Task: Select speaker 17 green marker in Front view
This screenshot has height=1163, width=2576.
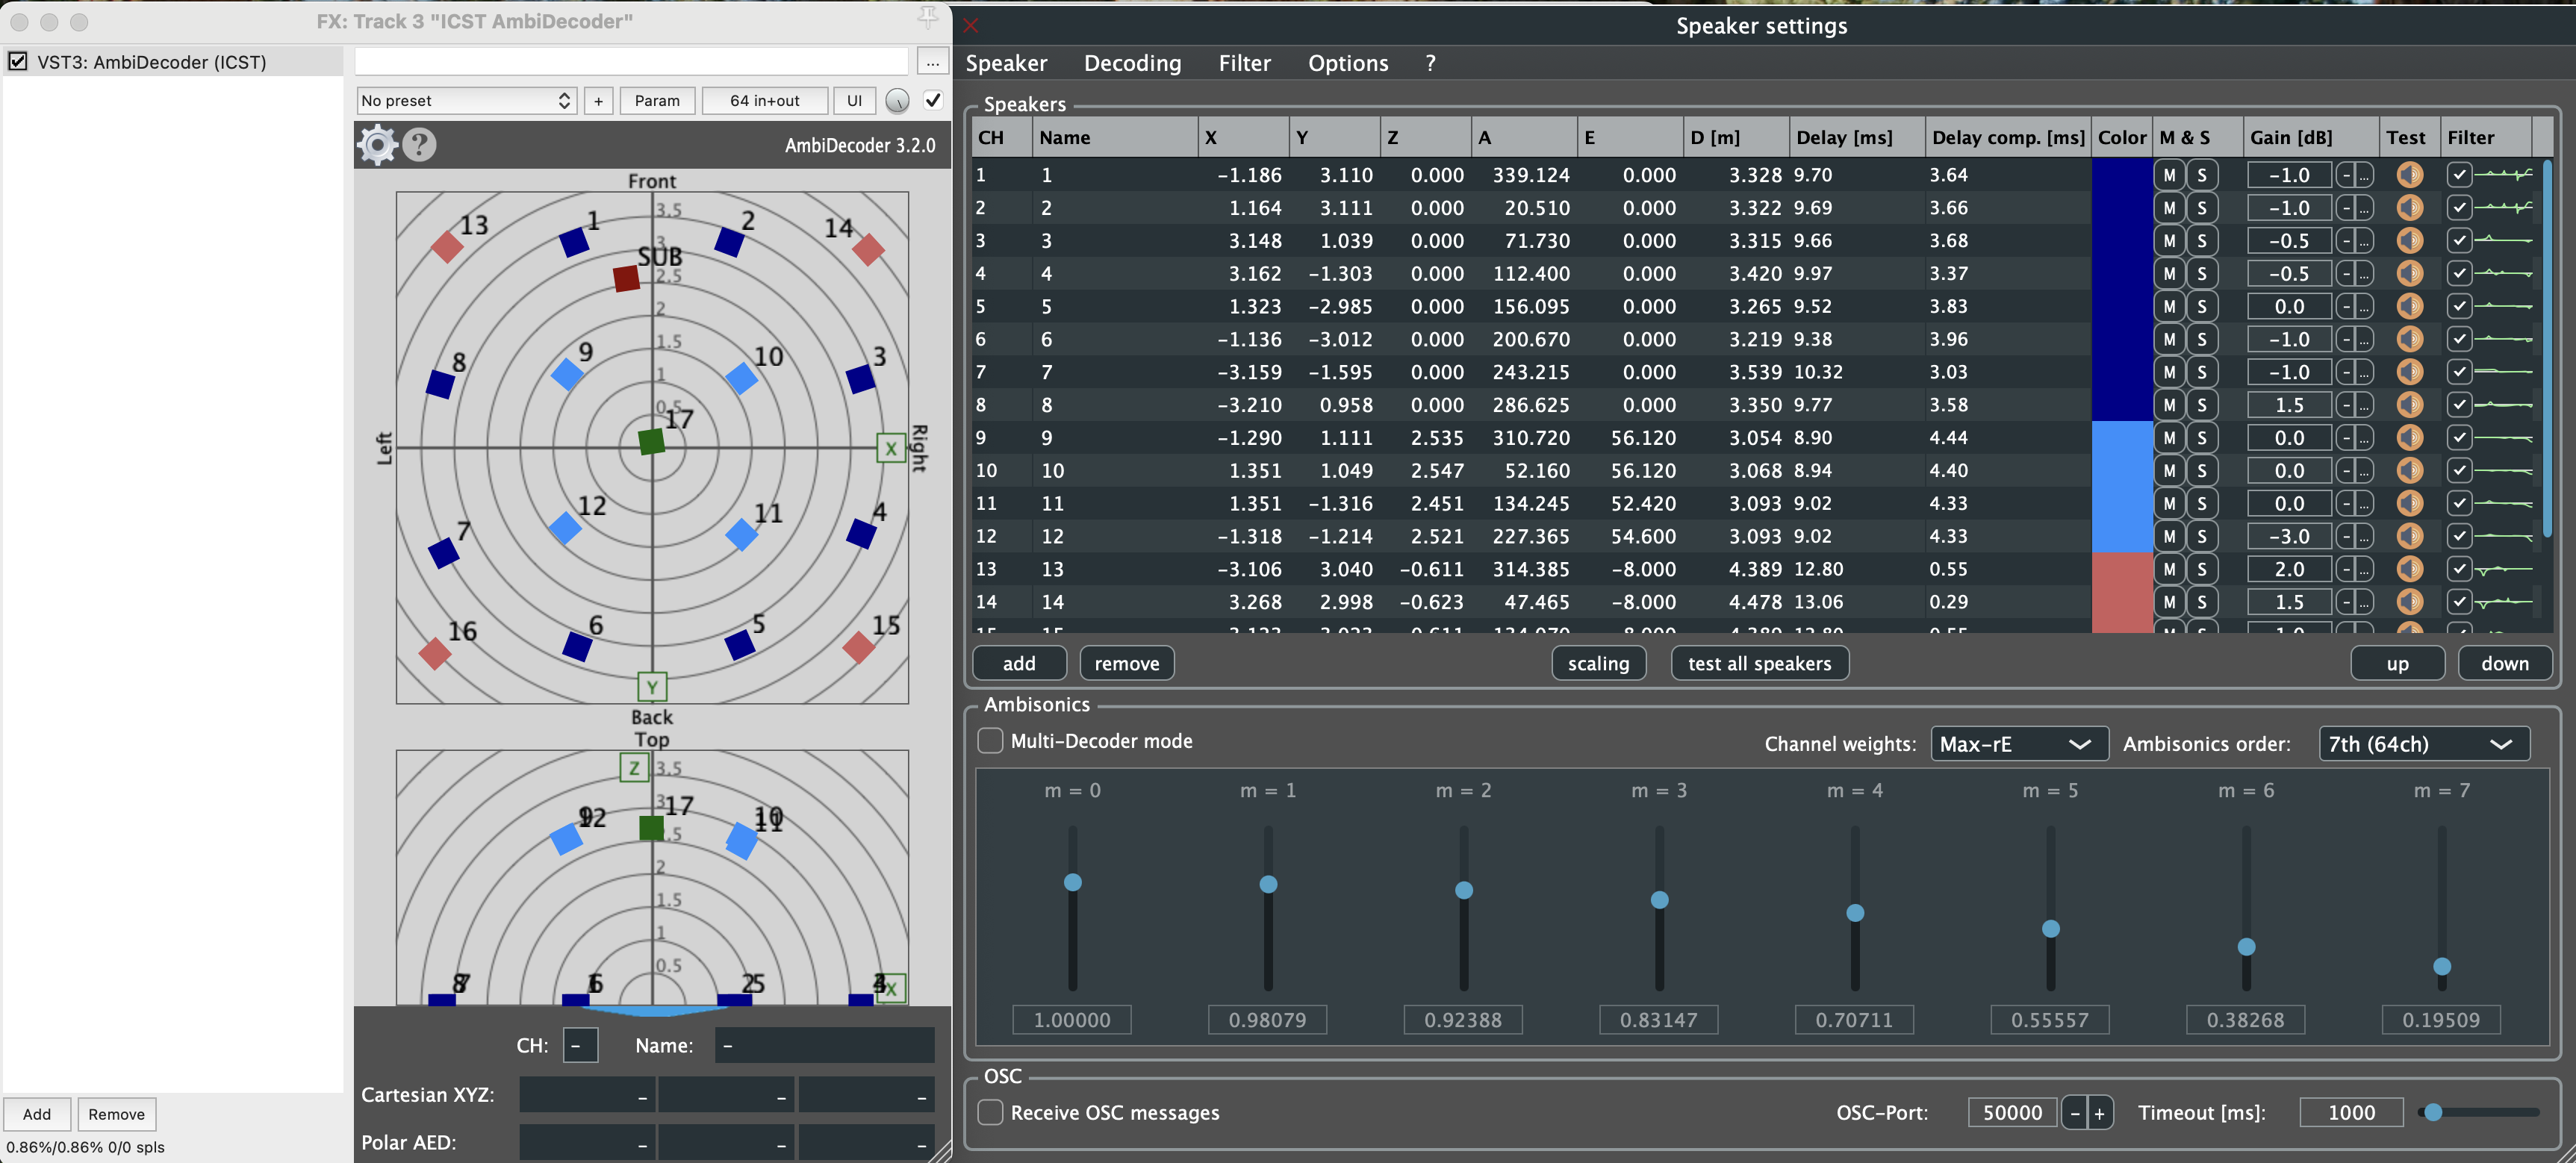Action: (x=651, y=441)
